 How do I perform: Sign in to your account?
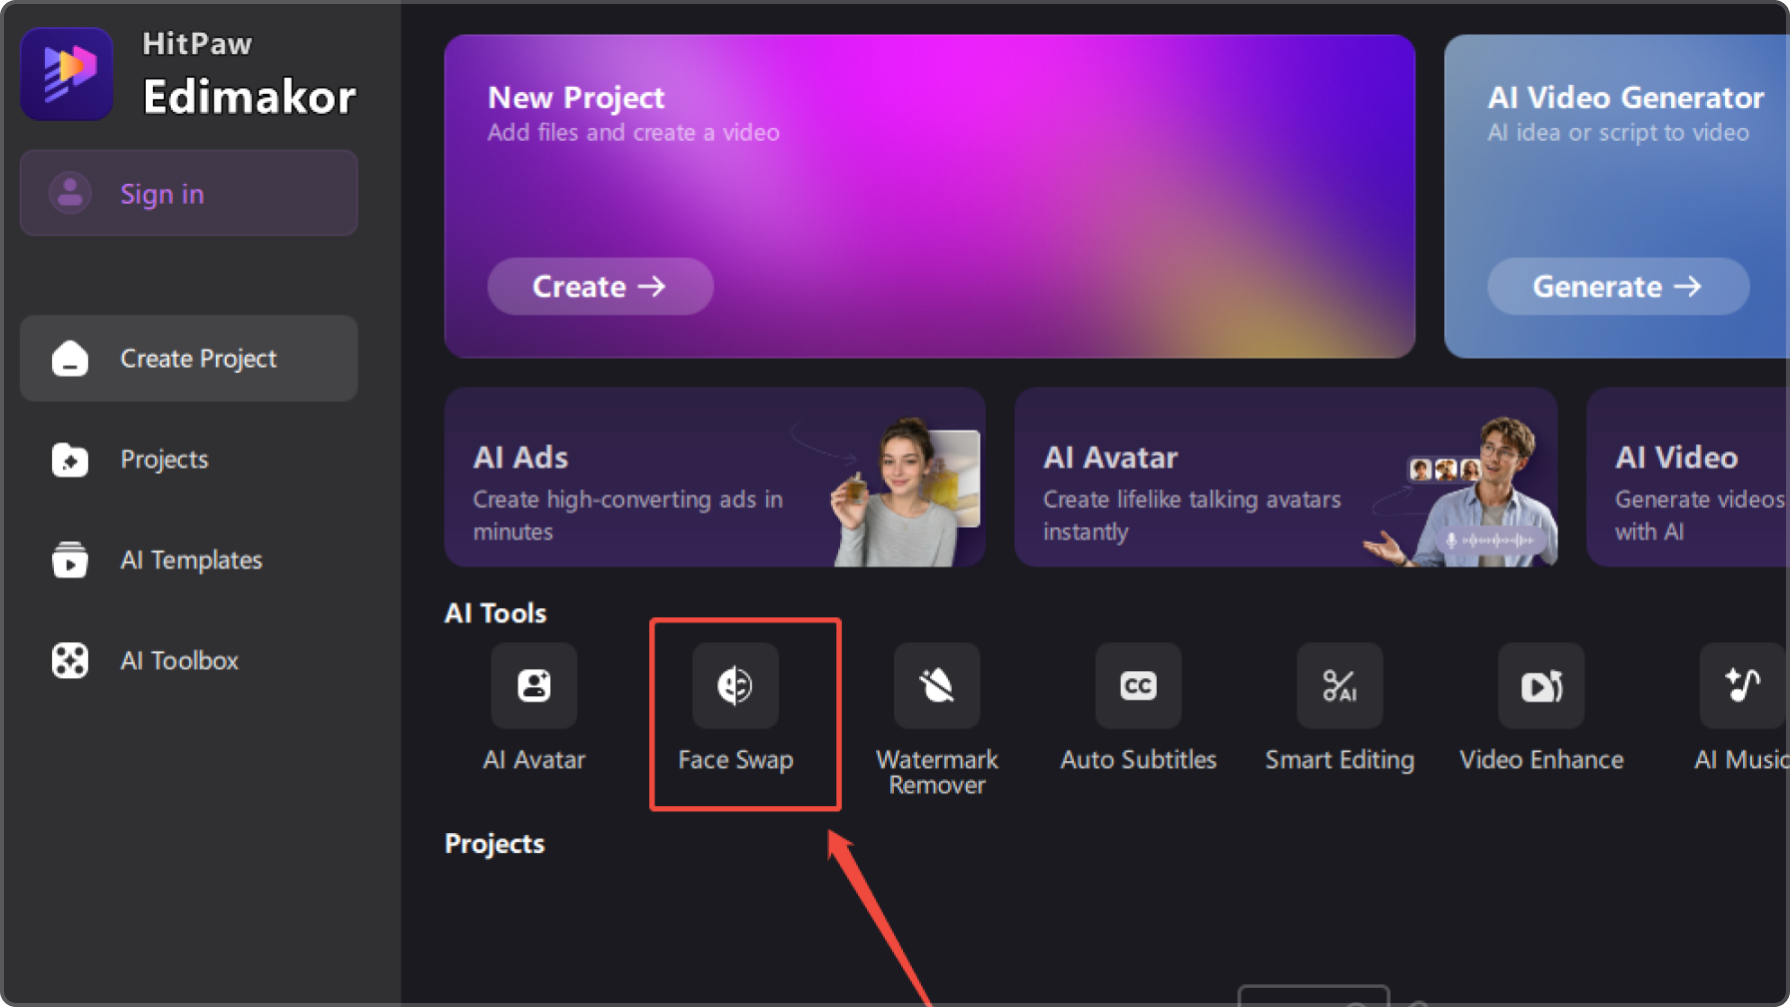189,193
